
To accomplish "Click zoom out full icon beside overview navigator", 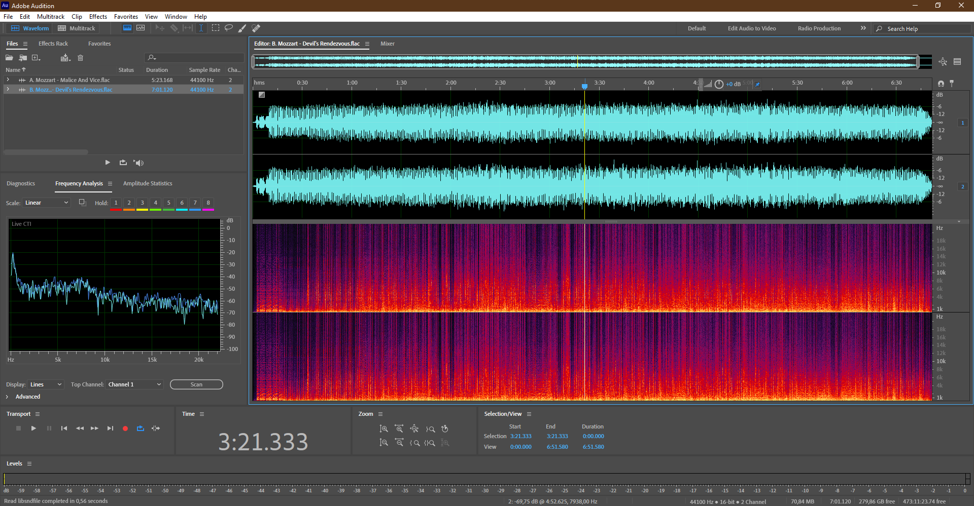I will click(x=943, y=62).
